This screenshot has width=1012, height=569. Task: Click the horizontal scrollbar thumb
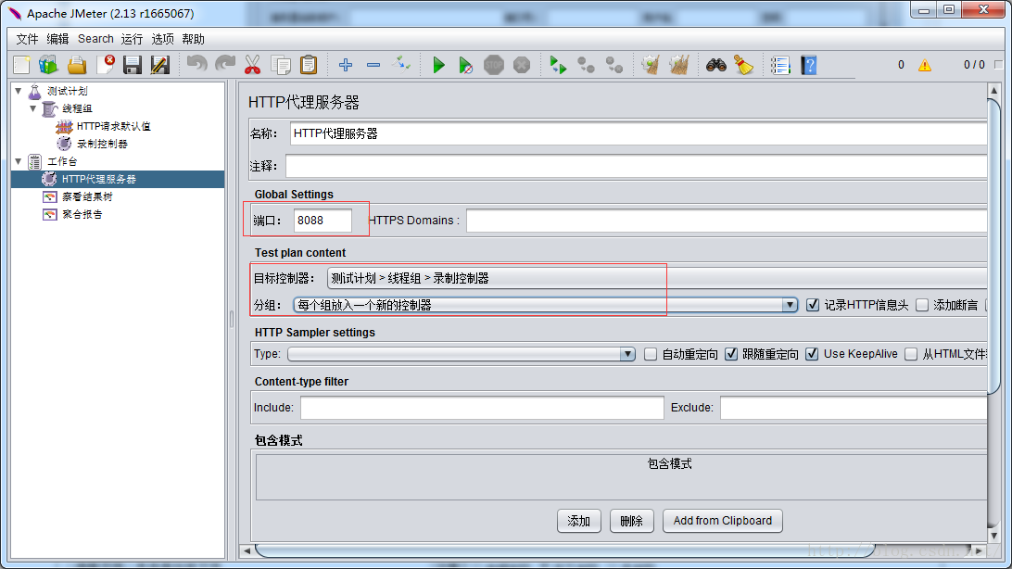[x=564, y=551]
